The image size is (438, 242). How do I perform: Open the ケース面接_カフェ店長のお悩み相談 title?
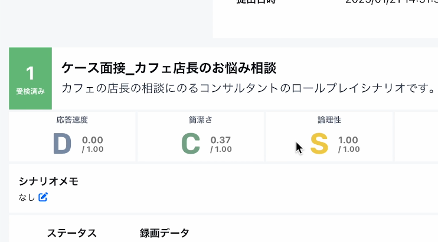pyautogui.click(x=169, y=68)
